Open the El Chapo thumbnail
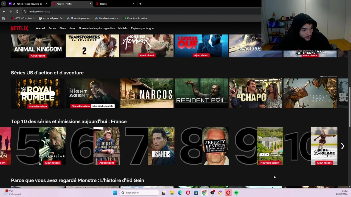The width and height of the screenshot is (351, 197). point(256,93)
